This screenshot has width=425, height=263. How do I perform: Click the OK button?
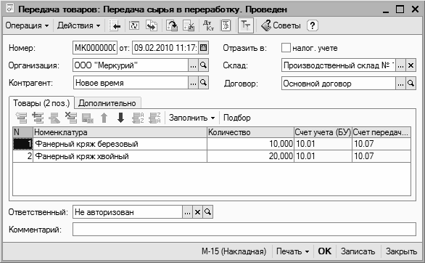point(325,251)
